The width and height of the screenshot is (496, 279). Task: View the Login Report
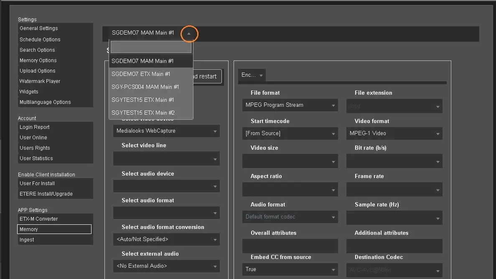[35, 127]
